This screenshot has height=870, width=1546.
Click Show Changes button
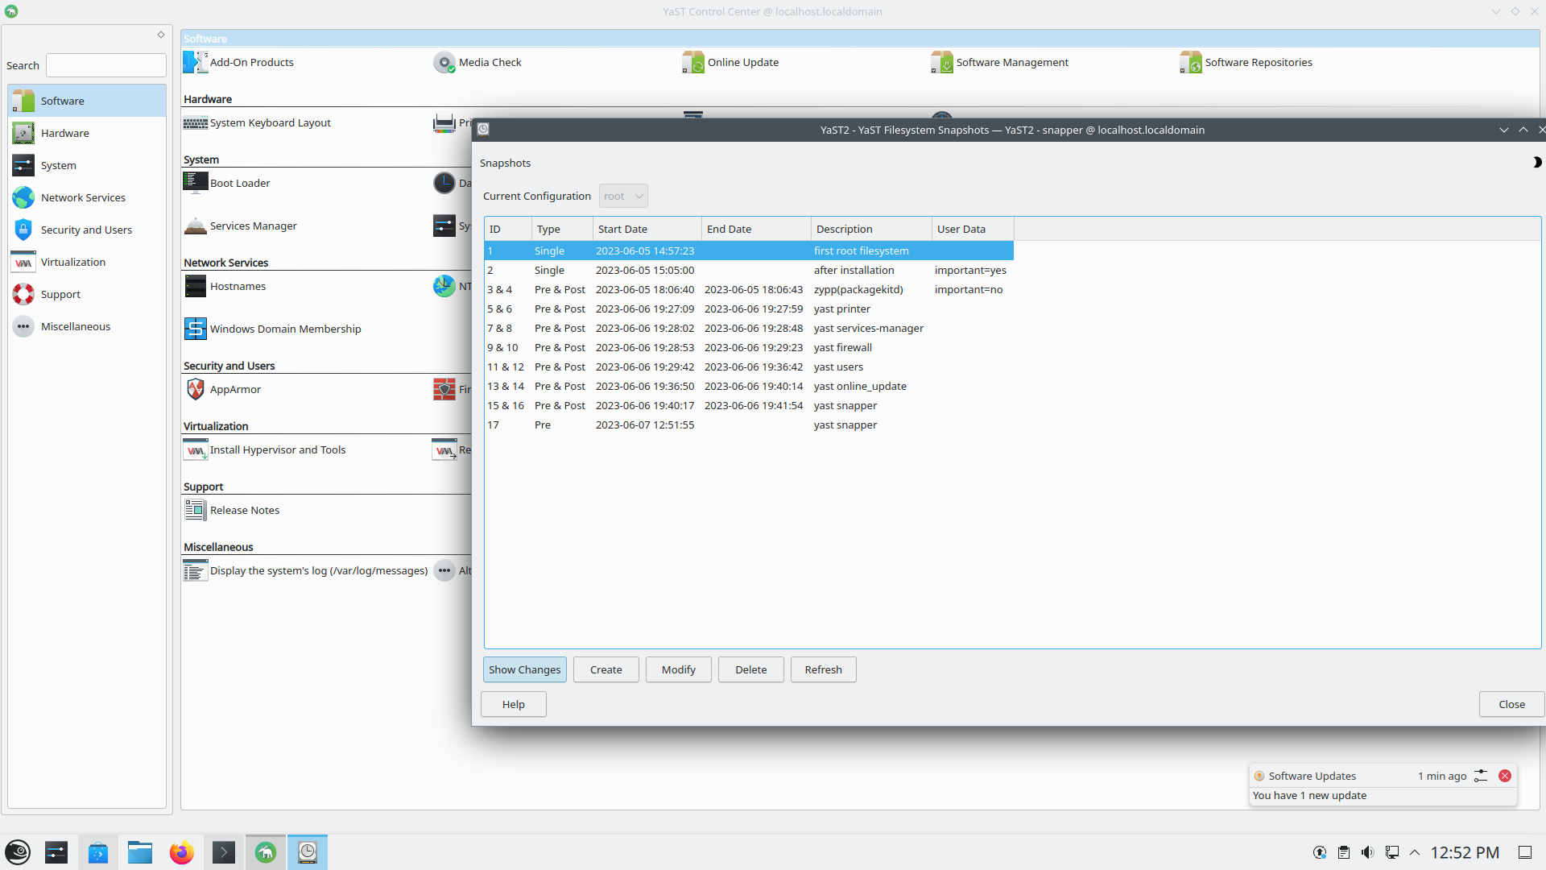[x=525, y=669]
